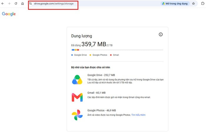Click the 'Gmail' legend label
The height and width of the screenshot is (140, 206).
pos(116,55)
